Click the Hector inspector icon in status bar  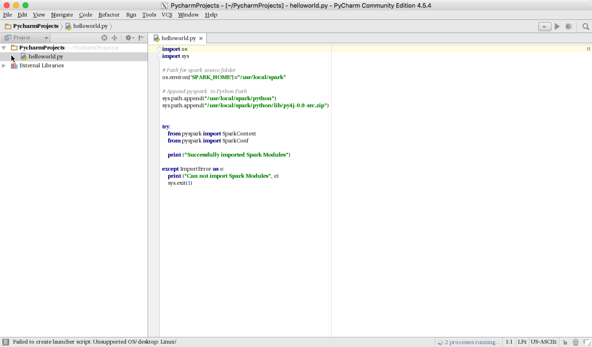click(x=575, y=342)
